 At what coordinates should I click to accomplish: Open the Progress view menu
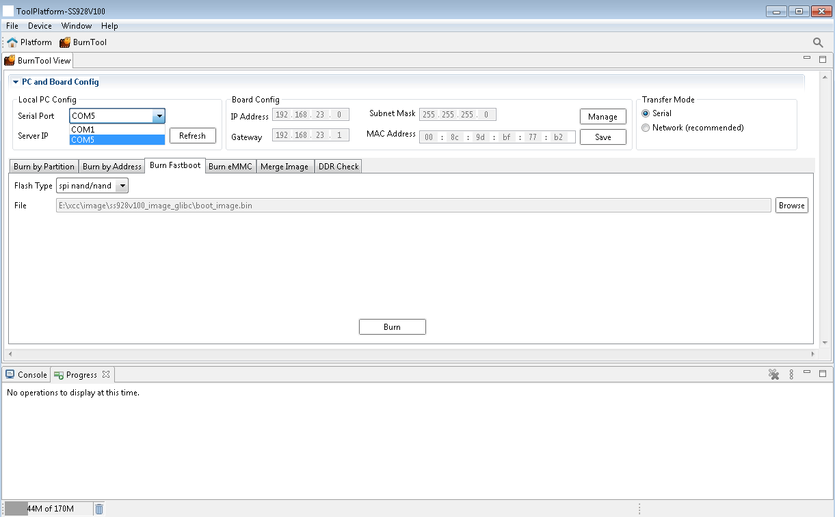[791, 374]
